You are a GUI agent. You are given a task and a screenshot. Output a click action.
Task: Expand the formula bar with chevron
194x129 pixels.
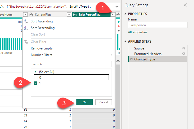pyautogui.click(x=117, y=6)
